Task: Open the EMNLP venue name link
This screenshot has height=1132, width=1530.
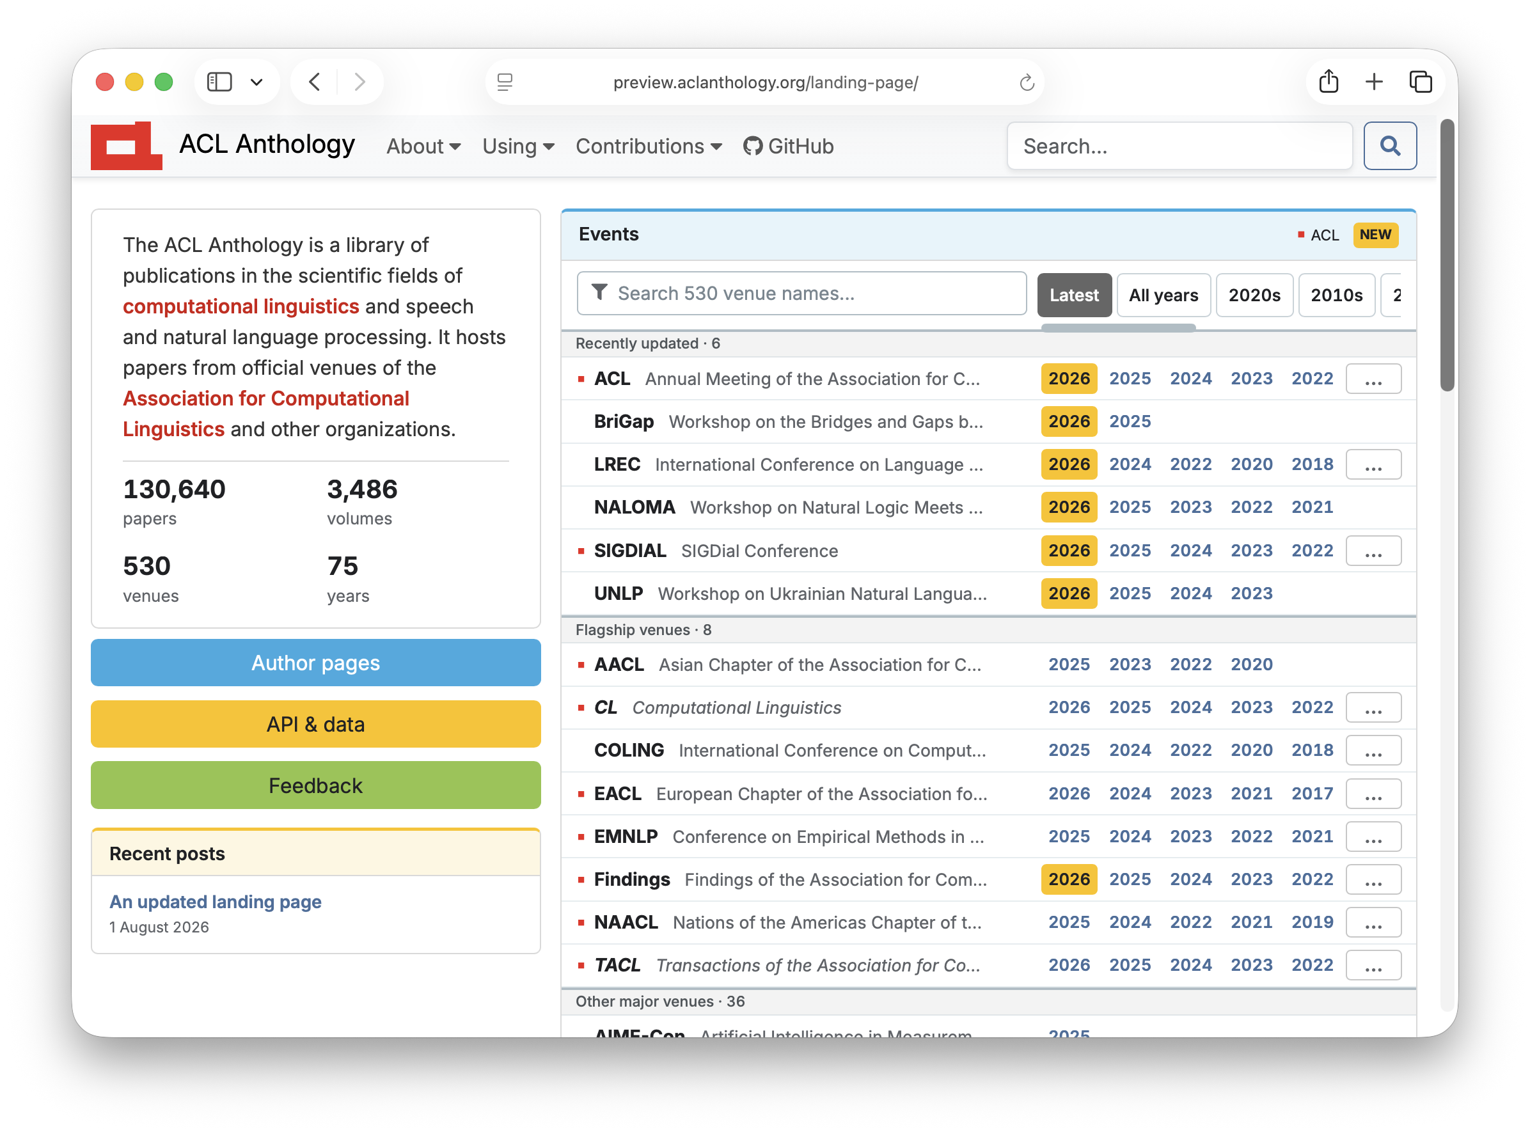Action: (x=626, y=837)
